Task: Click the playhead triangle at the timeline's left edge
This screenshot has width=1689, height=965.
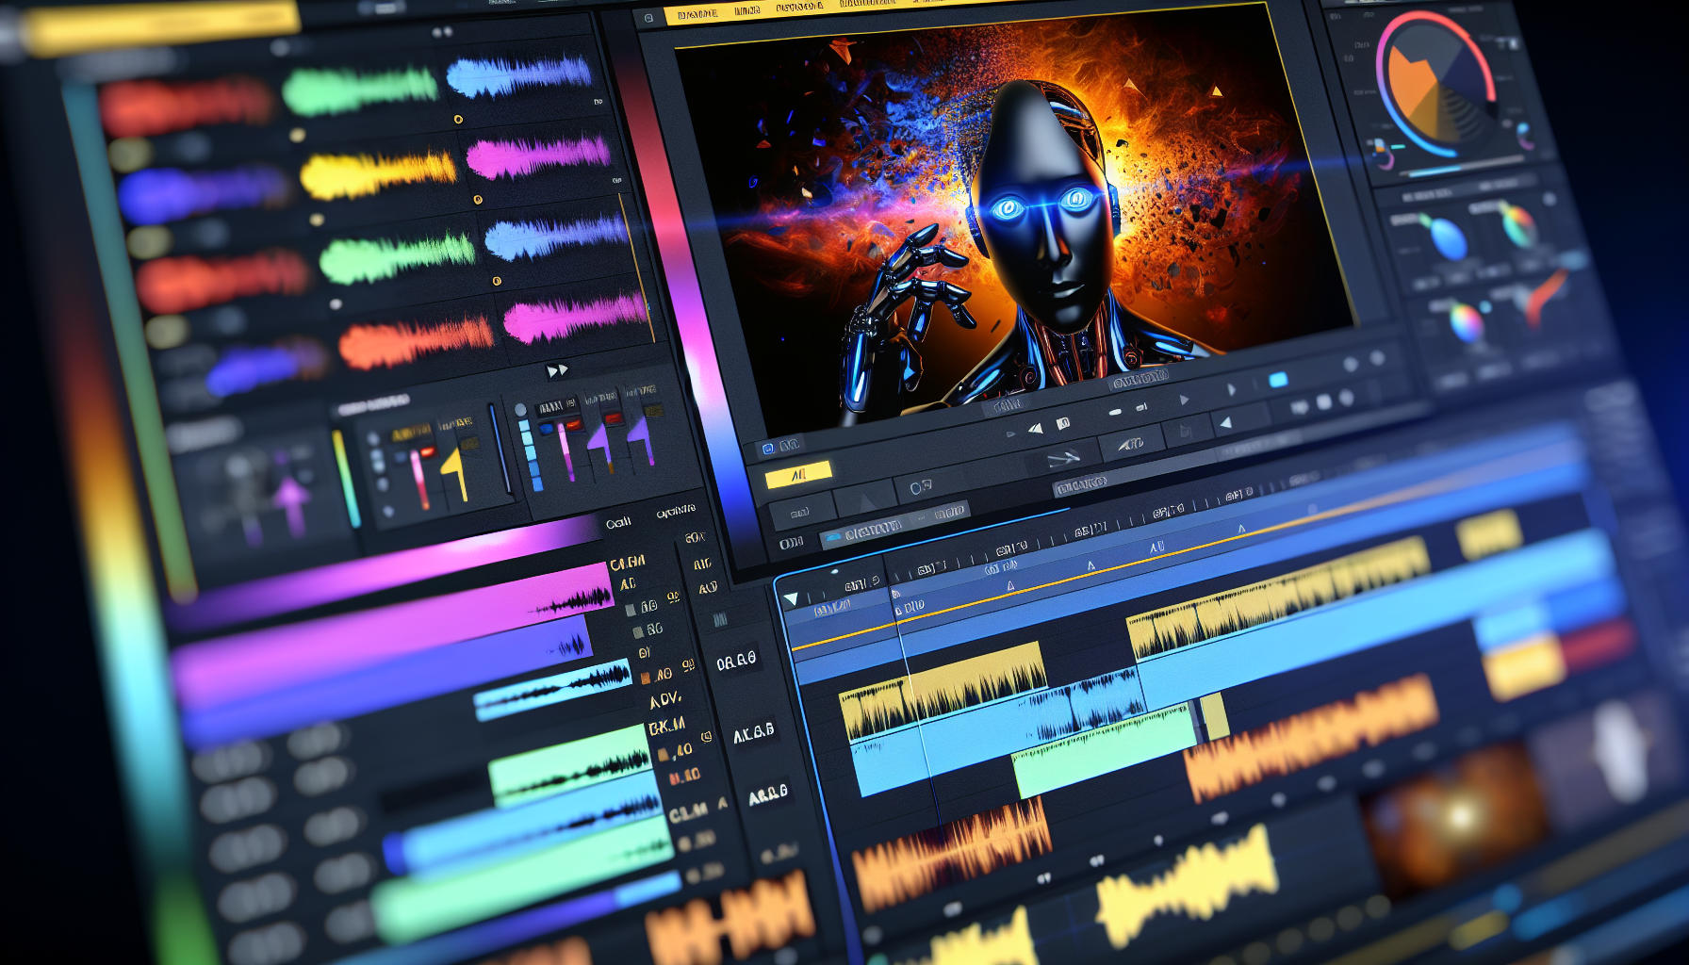Action: 791,598
